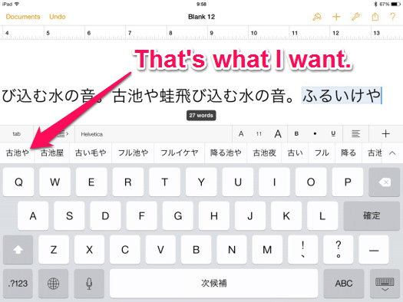Tap the tab key in format bar
The width and height of the screenshot is (403, 302).
tap(16, 134)
